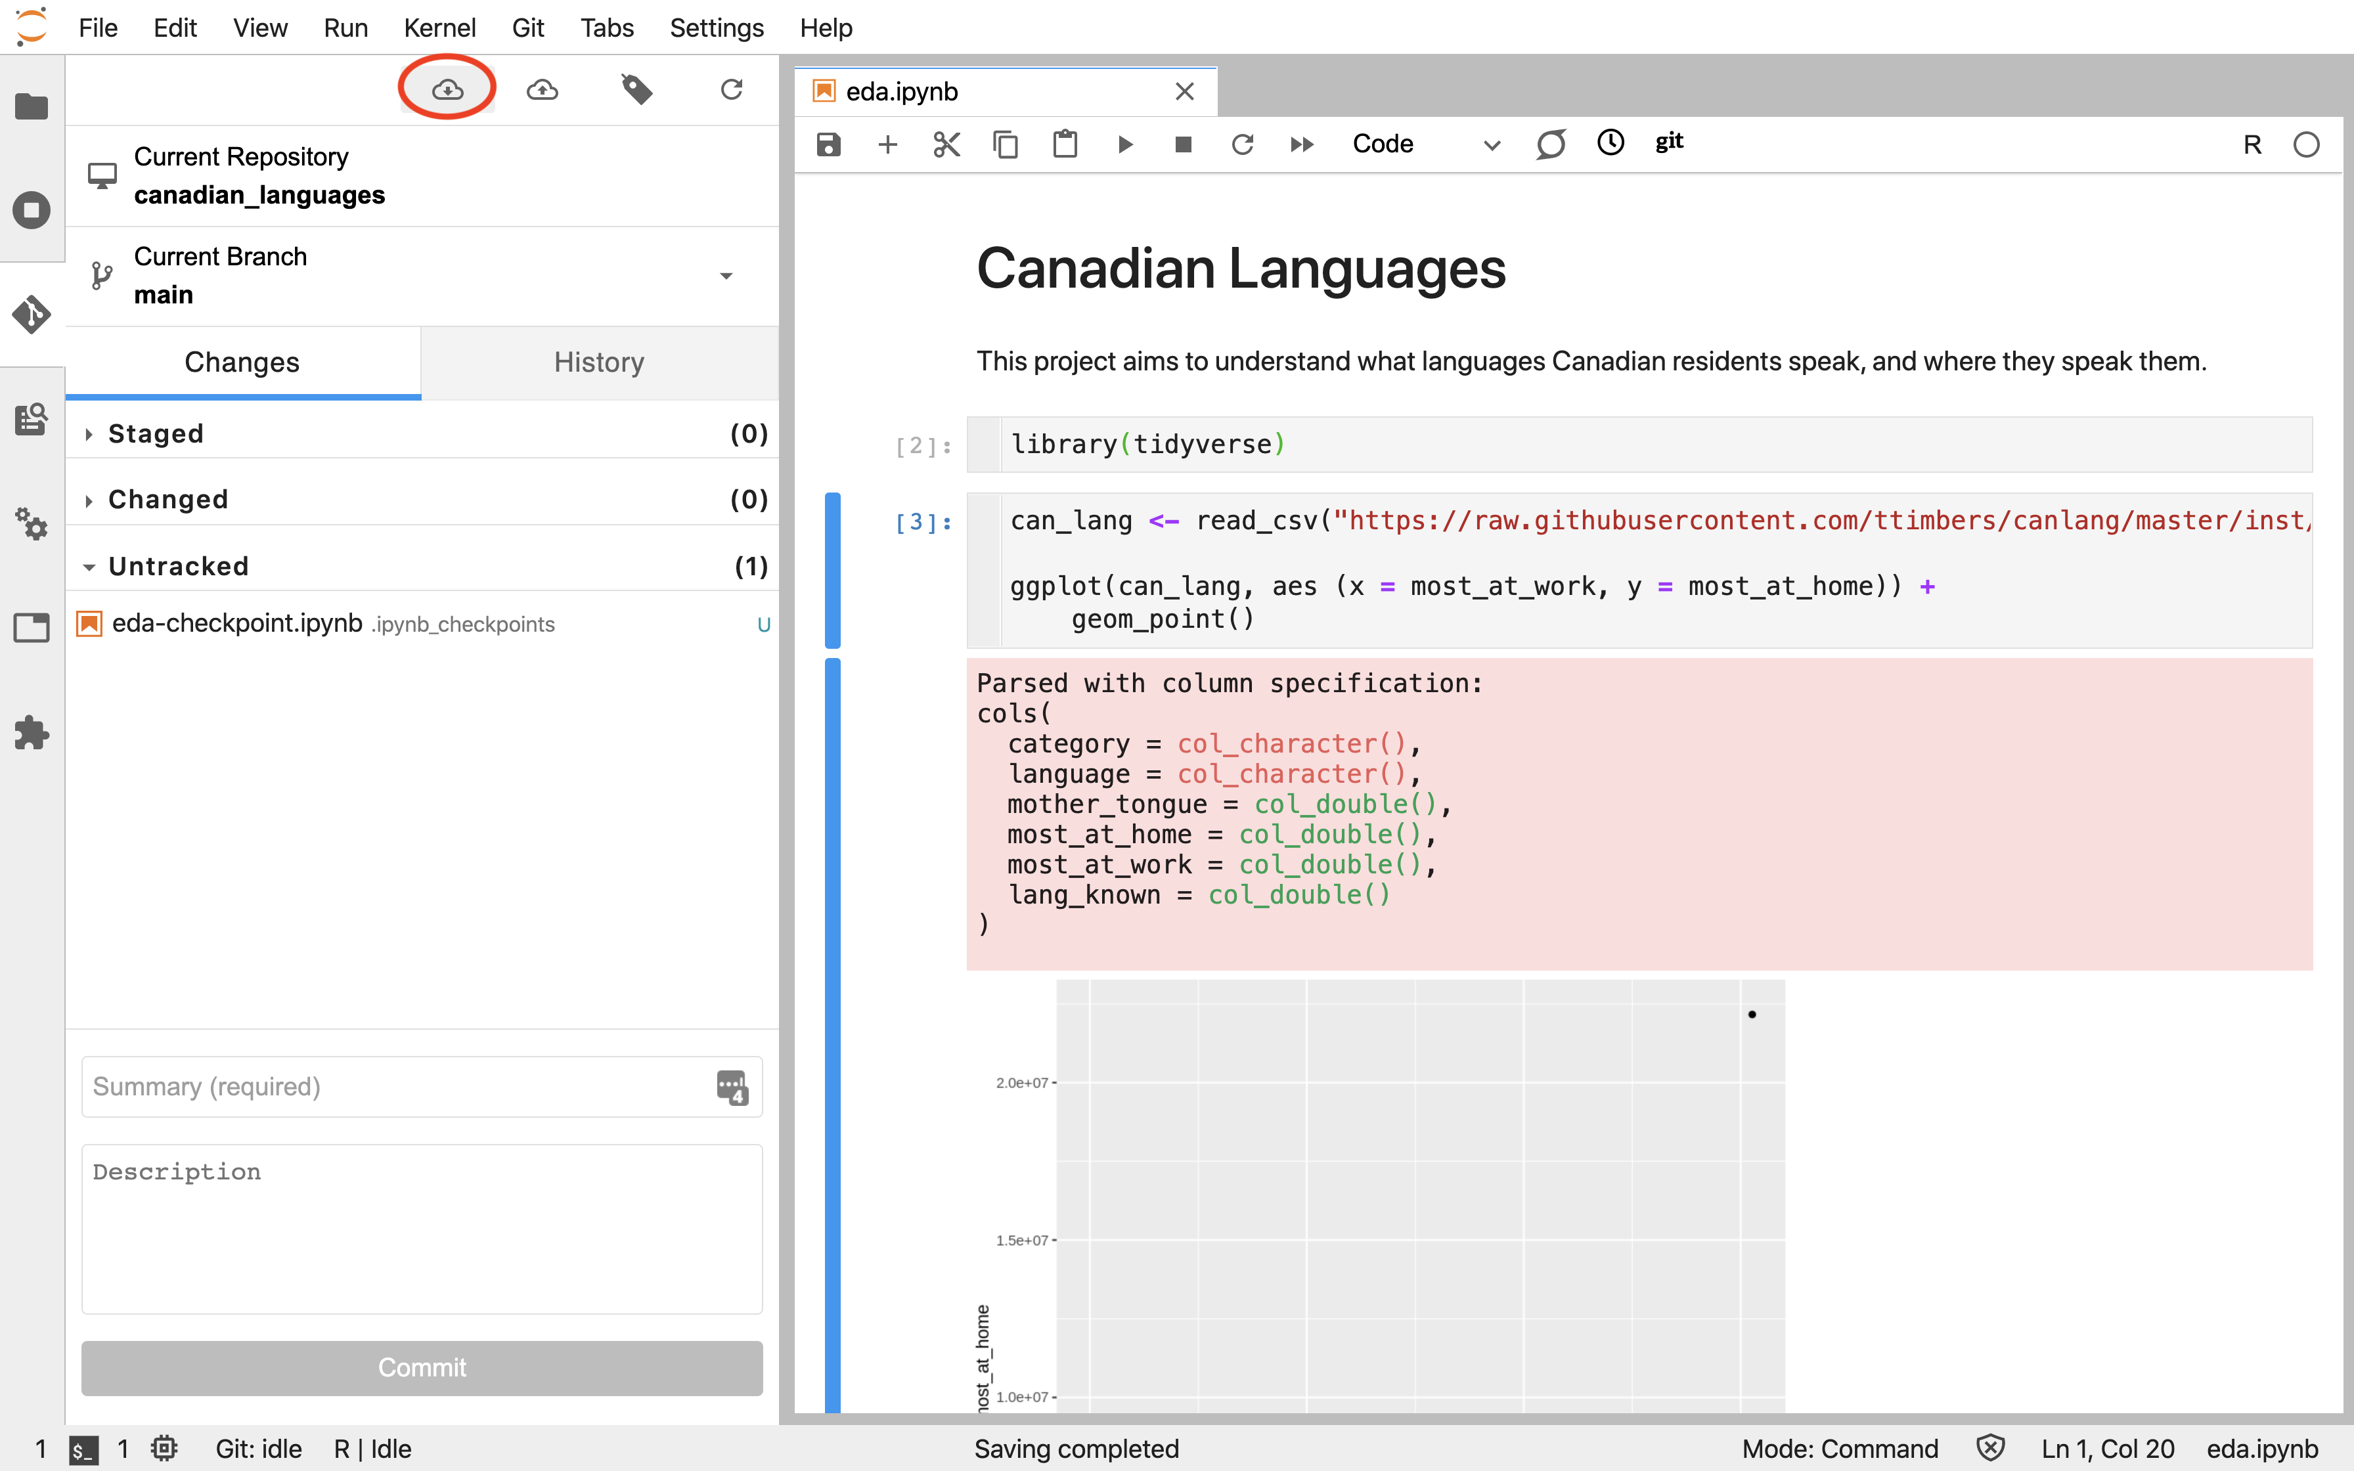This screenshot has width=2354, height=1471.
Task: Paste cells from clipboard
Action: click(x=1065, y=144)
